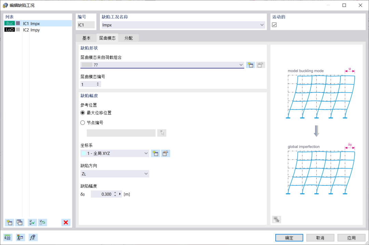Confirm with the 确定 button
The height and width of the screenshot is (245, 369).
coord(289,238)
